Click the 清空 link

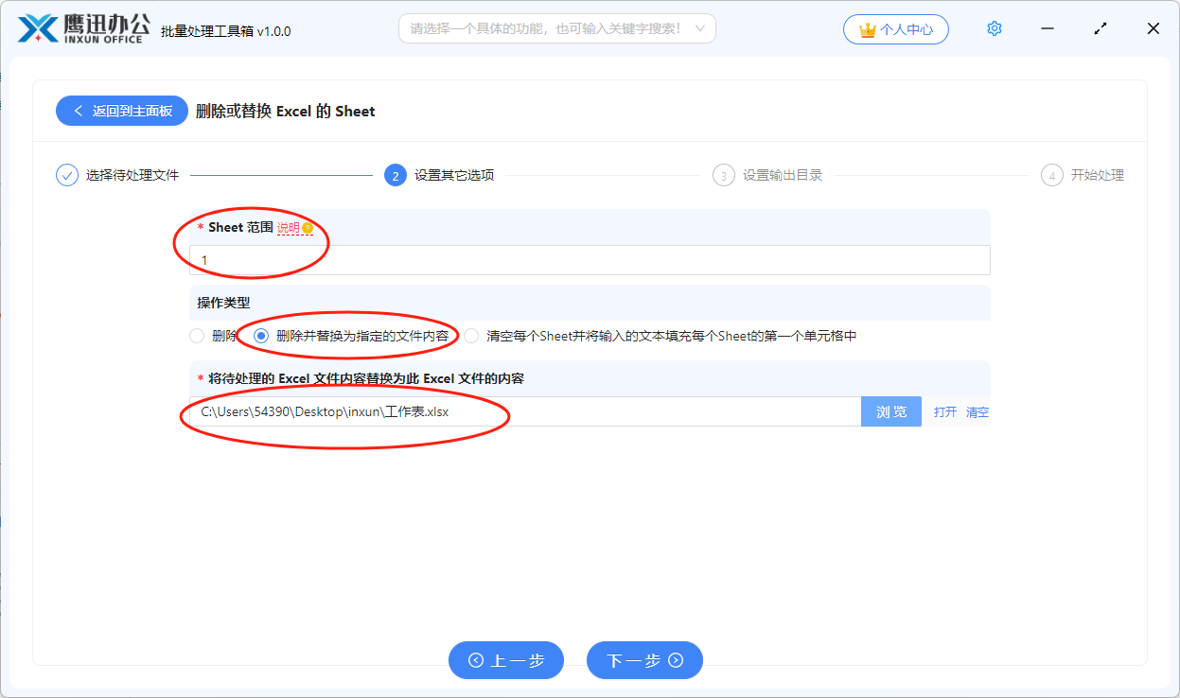pos(977,412)
